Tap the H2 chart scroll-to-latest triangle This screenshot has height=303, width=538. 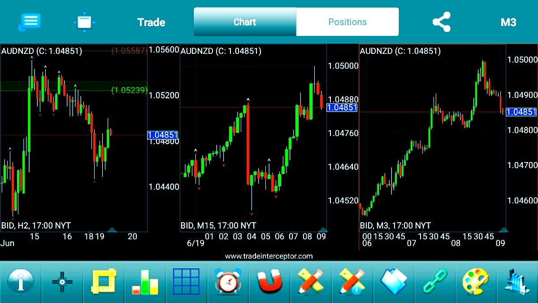(x=112, y=230)
